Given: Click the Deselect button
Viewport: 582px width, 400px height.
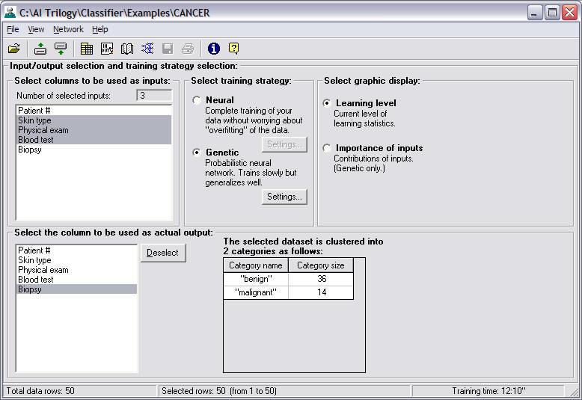Looking at the screenshot, I should pyautogui.click(x=163, y=253).
